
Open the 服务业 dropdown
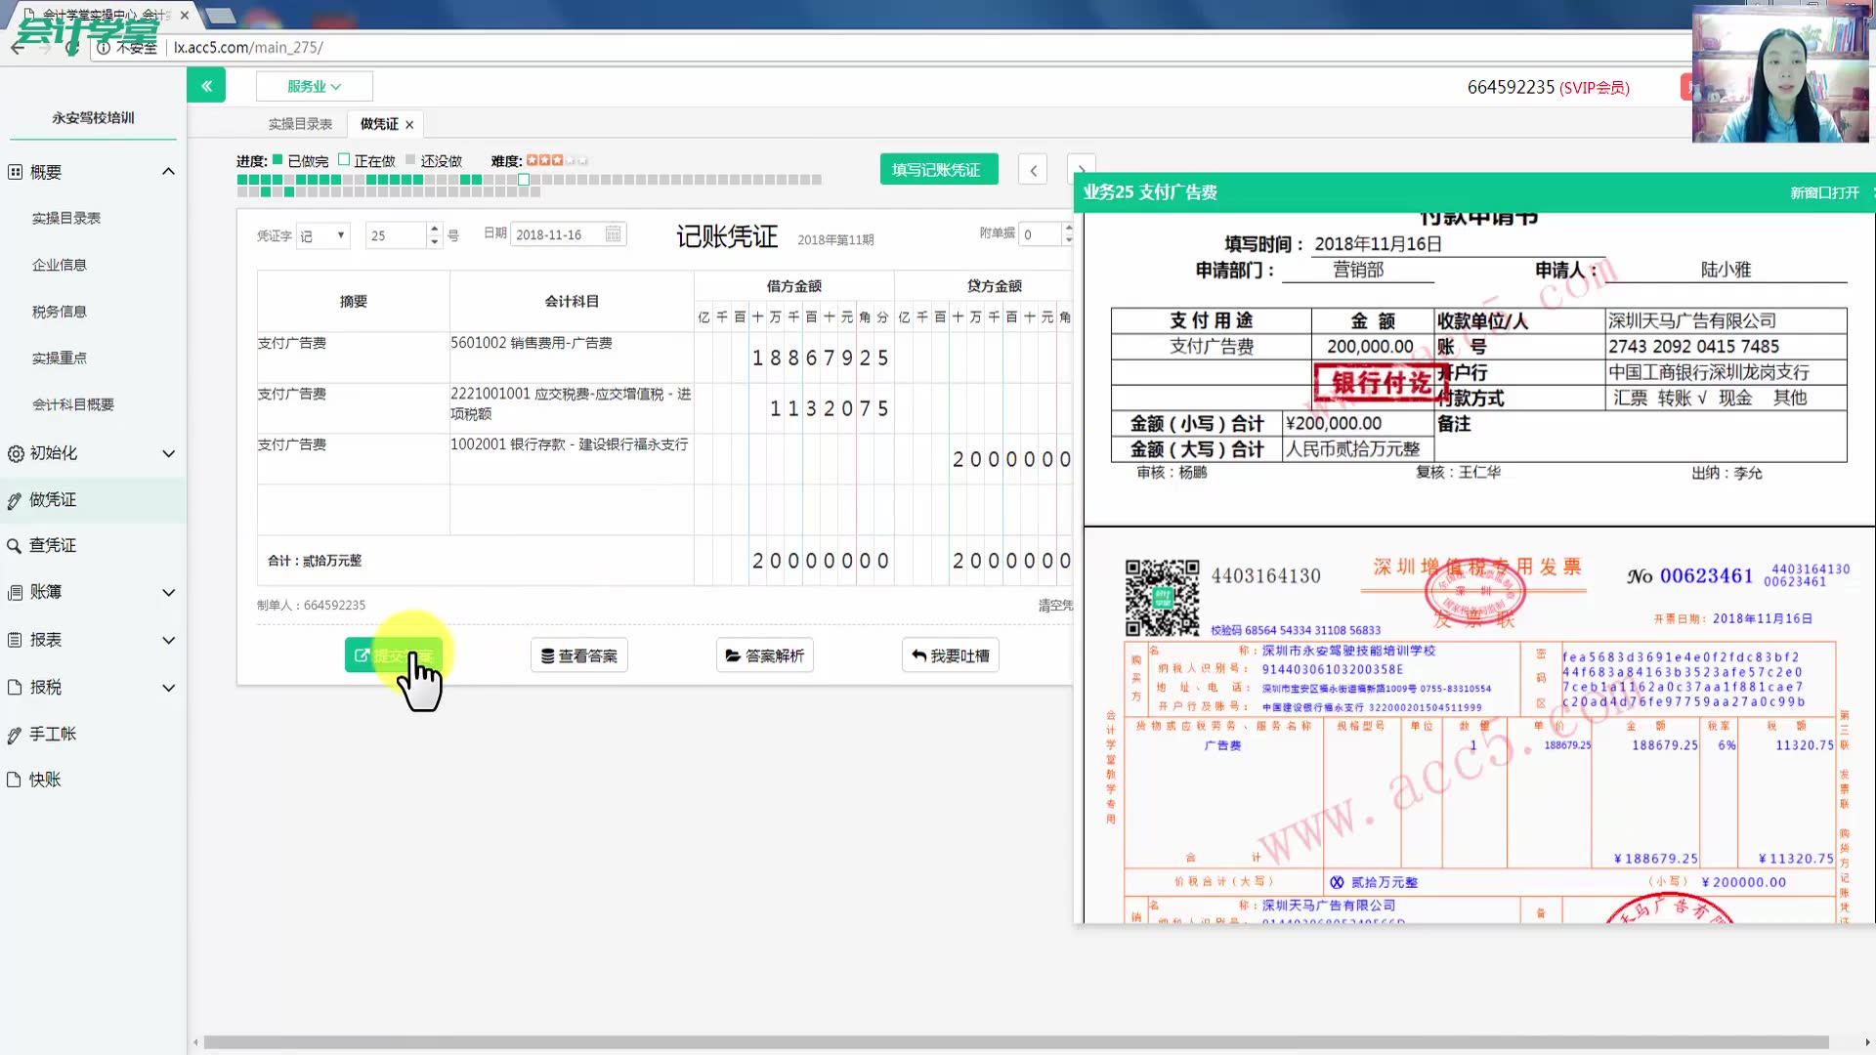coord(314,86)
